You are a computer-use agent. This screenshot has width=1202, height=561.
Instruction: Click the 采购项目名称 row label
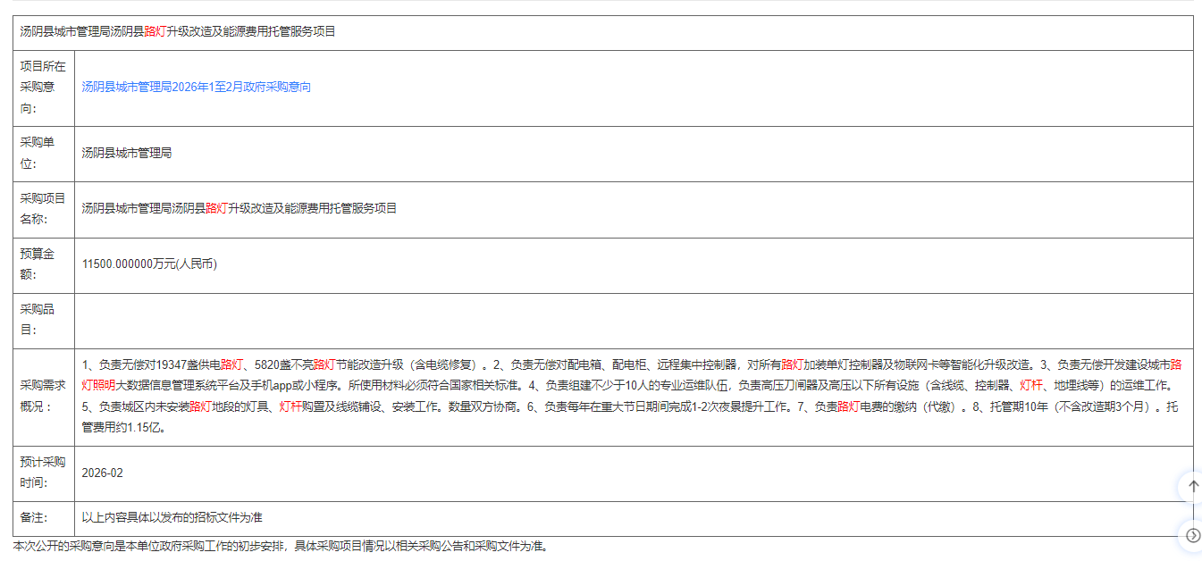[43, 209]
